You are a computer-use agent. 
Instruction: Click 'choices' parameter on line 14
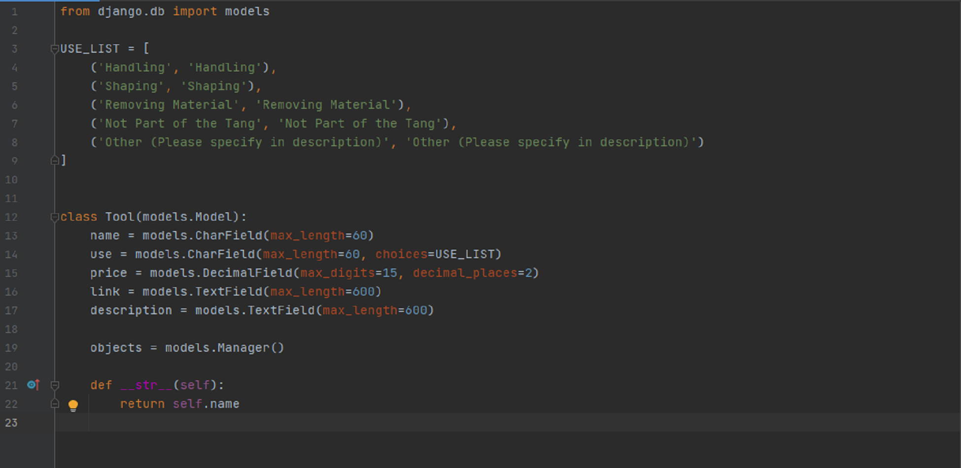pyautogui.click(x=401, y=255)
